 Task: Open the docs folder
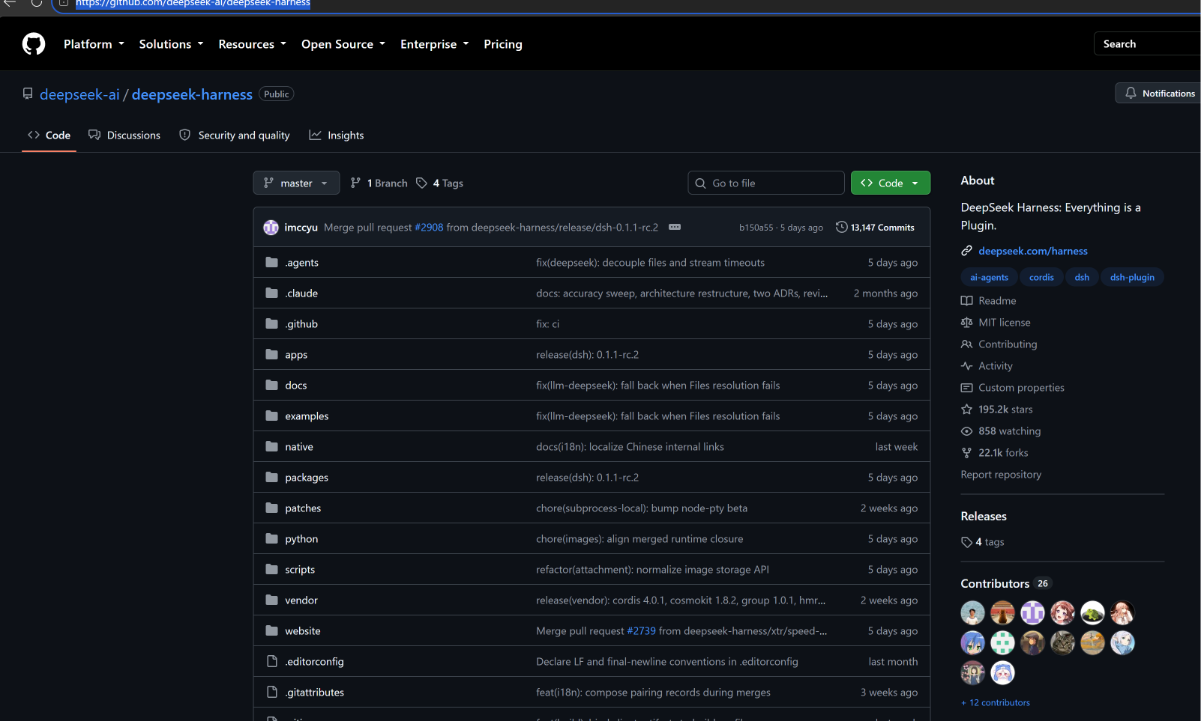296,386
